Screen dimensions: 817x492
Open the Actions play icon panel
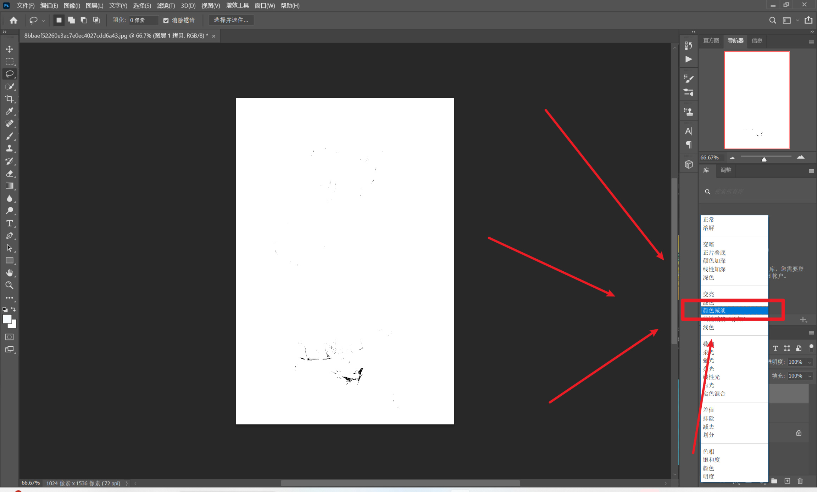[x=688, y=59]
